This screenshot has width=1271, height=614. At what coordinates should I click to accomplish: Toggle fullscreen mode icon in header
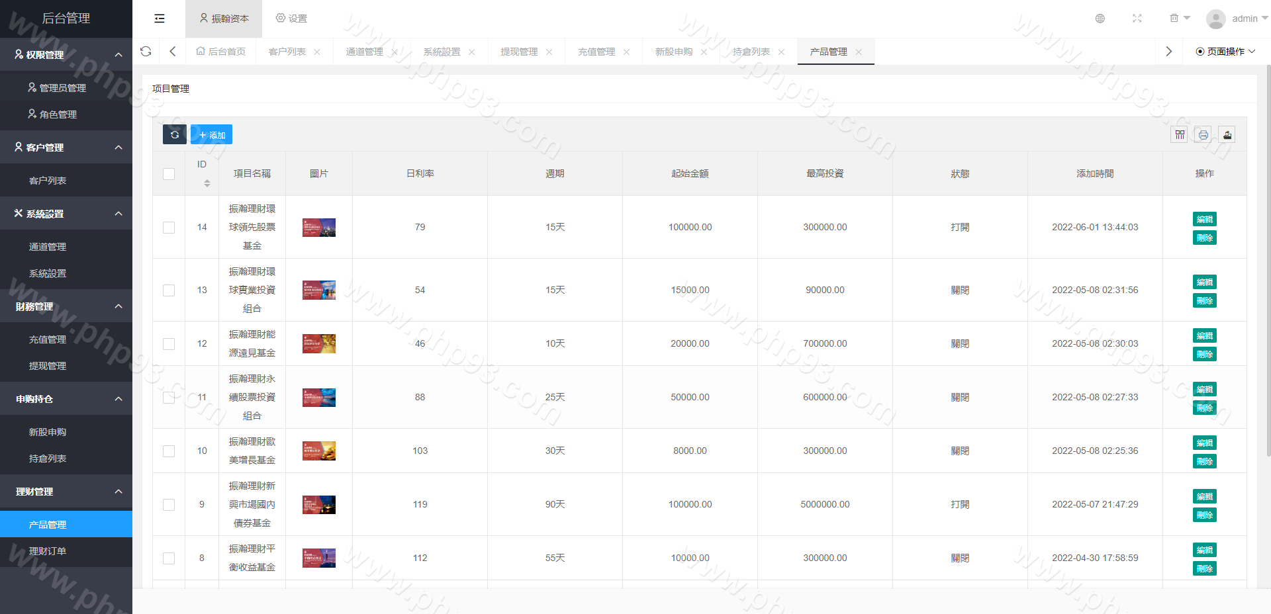(1137, 19)
